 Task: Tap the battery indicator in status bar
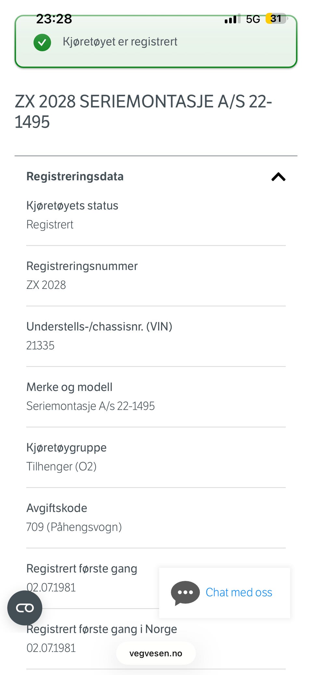coord(276,19)
